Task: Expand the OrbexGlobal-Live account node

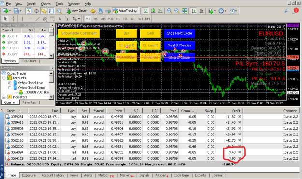Action: [x=10, y=83]
